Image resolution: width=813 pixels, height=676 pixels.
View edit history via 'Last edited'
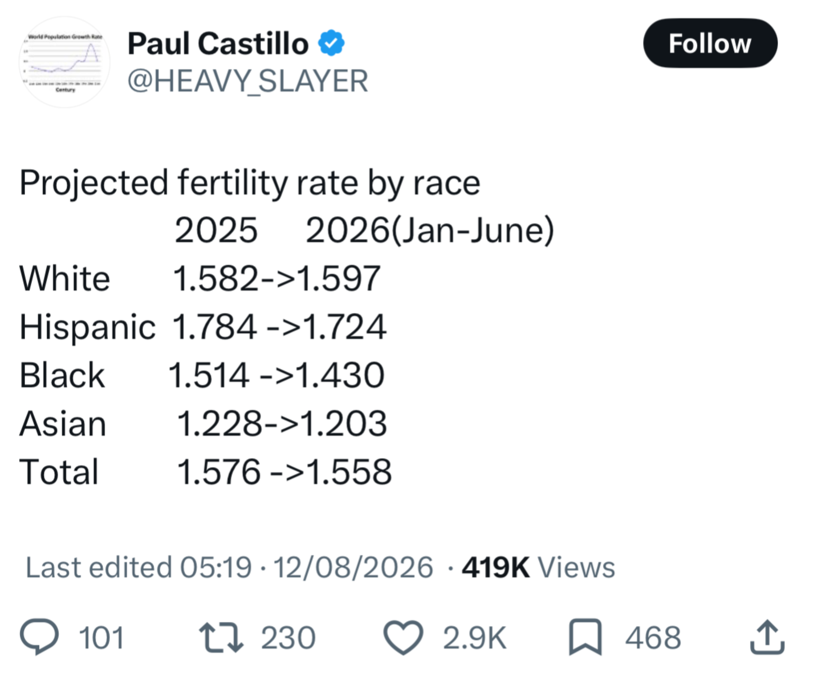[x=99, y=568]
